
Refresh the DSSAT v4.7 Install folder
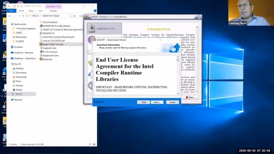74,16
